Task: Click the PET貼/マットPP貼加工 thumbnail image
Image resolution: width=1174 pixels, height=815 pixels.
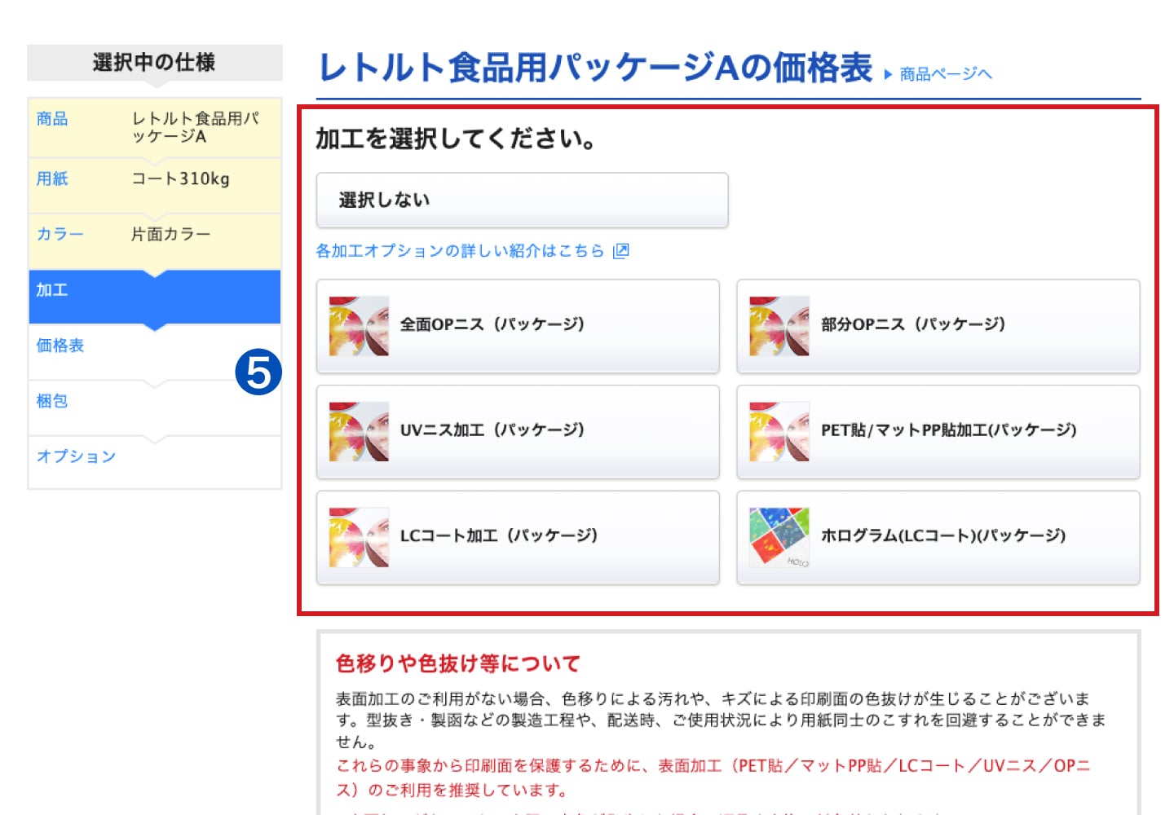Action: click(779, 432)
